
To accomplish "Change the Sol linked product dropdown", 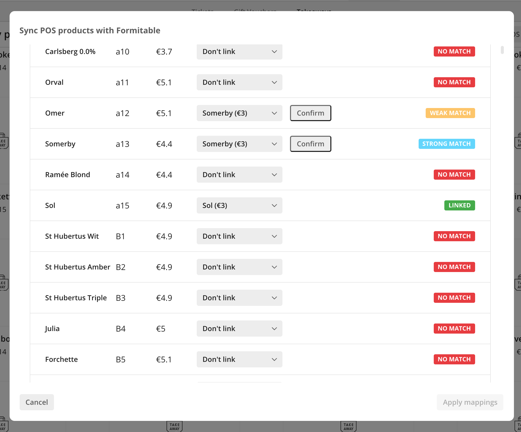I will click(239, 205).
